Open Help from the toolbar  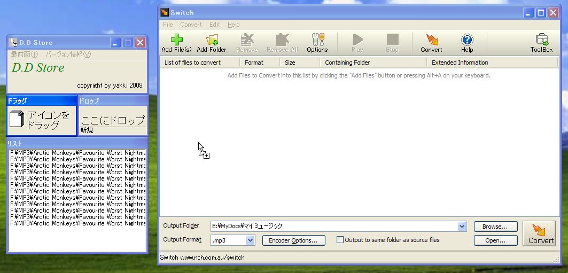coord(467,43)
